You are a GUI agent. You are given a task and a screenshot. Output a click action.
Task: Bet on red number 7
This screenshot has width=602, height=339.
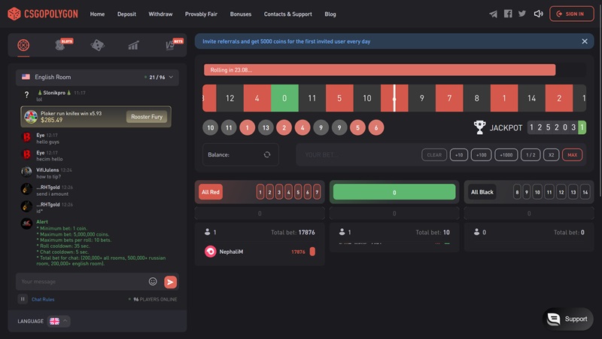tap(317, 192)
